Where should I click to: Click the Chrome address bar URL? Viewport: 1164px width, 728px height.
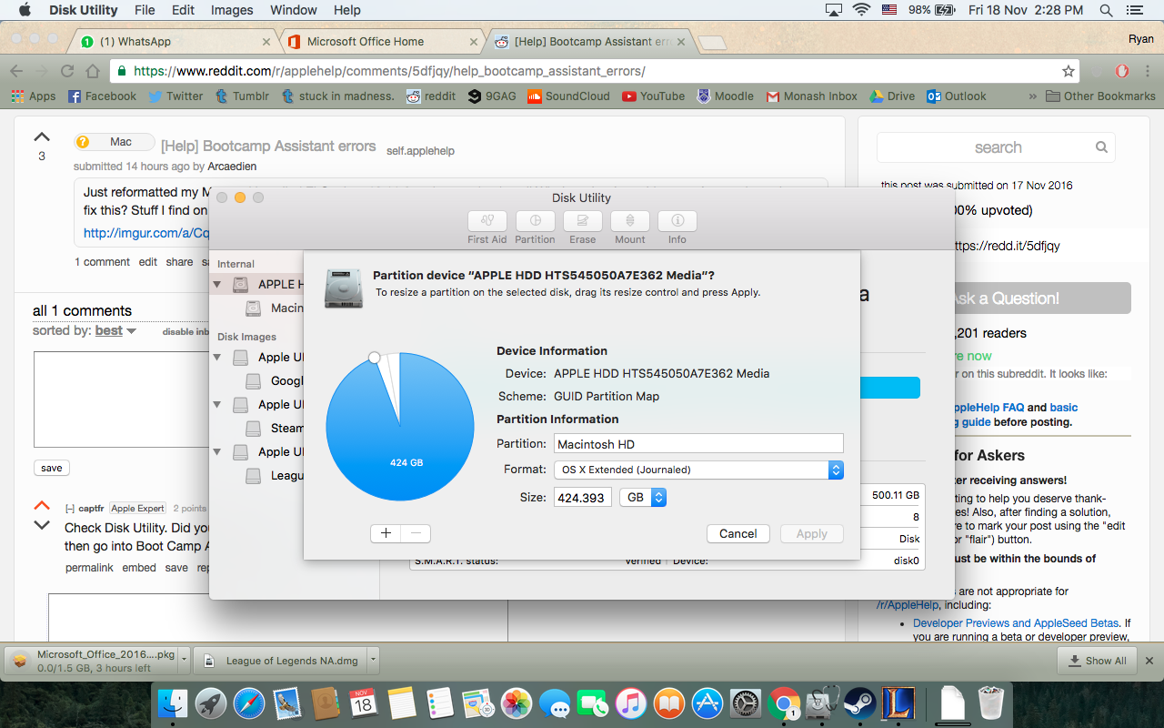point(389,71)
